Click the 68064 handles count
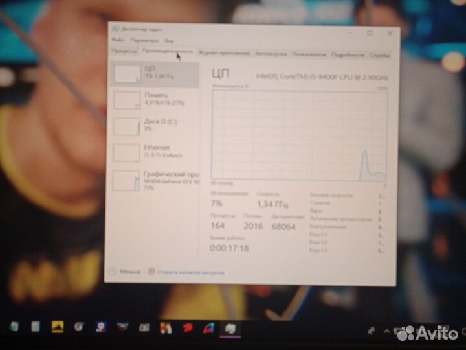This screenshot has height=350, width=466. point(283,227)
